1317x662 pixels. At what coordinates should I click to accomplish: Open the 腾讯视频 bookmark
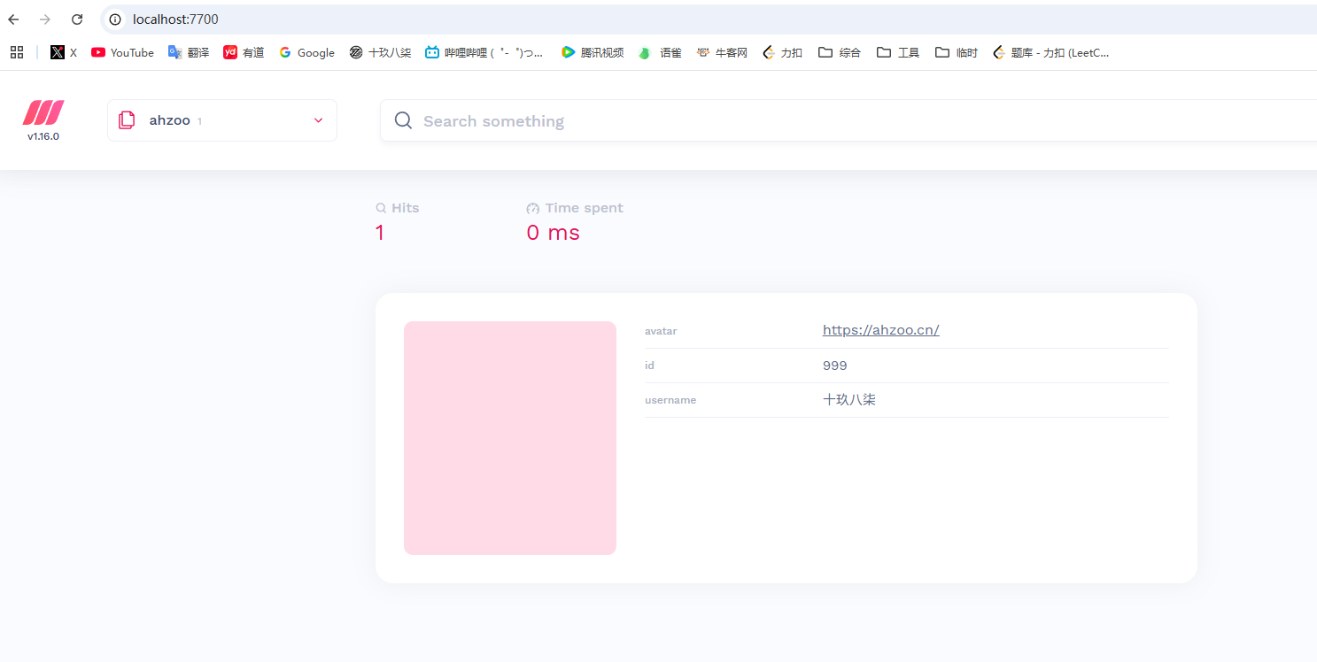pyautogui.click(x=593, y=52)
